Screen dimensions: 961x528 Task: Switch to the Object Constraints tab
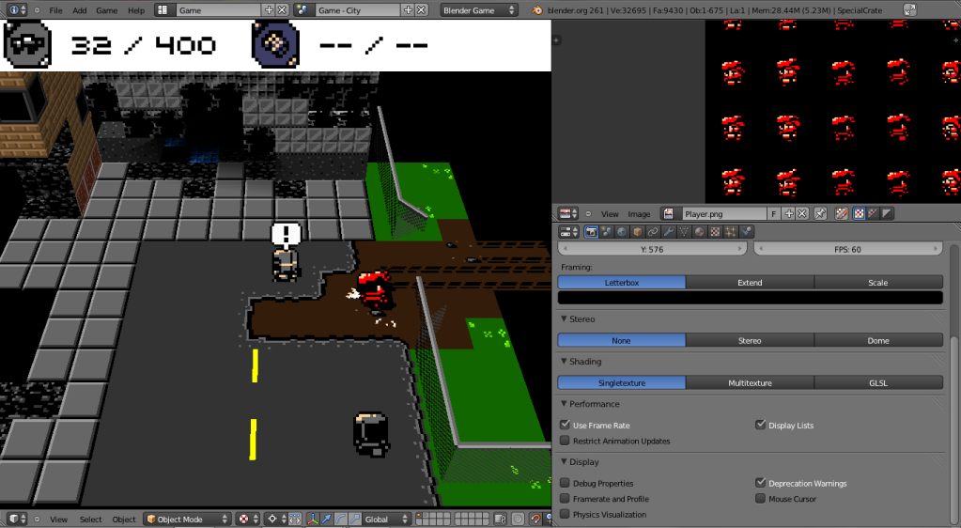coord(653,231)
